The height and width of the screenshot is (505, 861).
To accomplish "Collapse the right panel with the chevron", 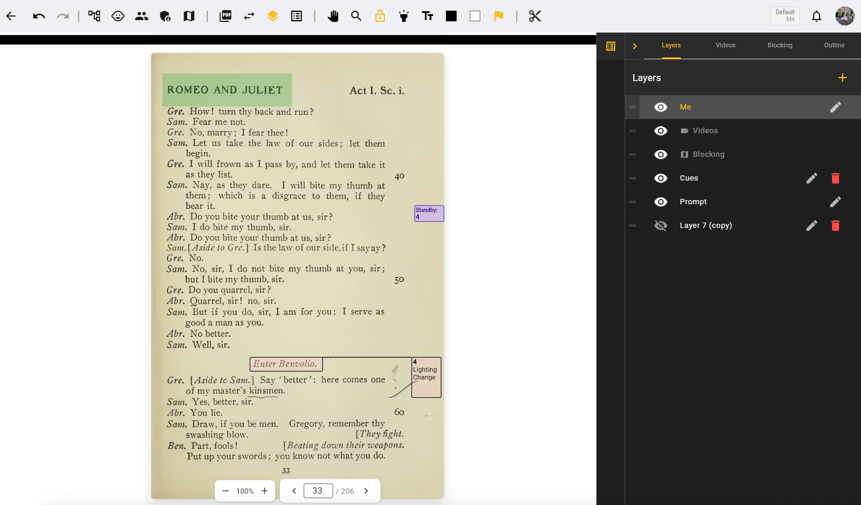I will pos(634,46).
